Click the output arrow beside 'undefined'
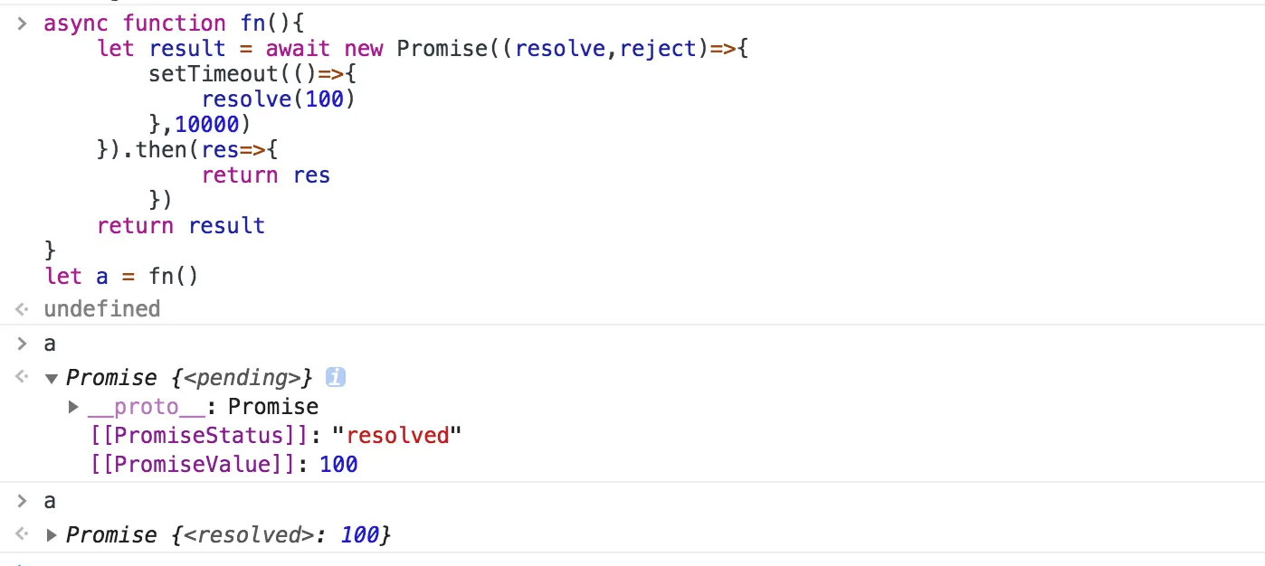This screenshot has width=1265, height=566. coord(22,309)
